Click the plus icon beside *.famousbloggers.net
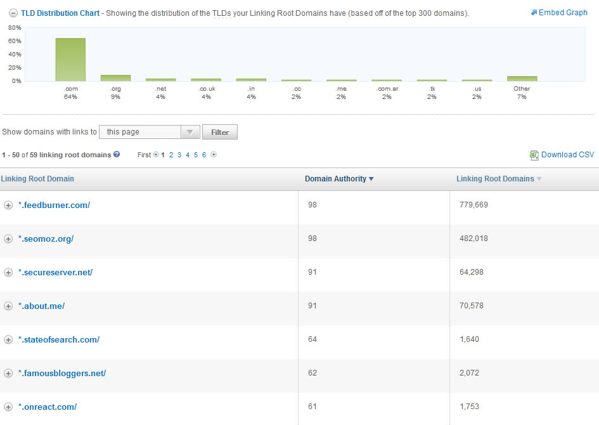This screenshot has height=425, width=599. click(x=8, y=373)
